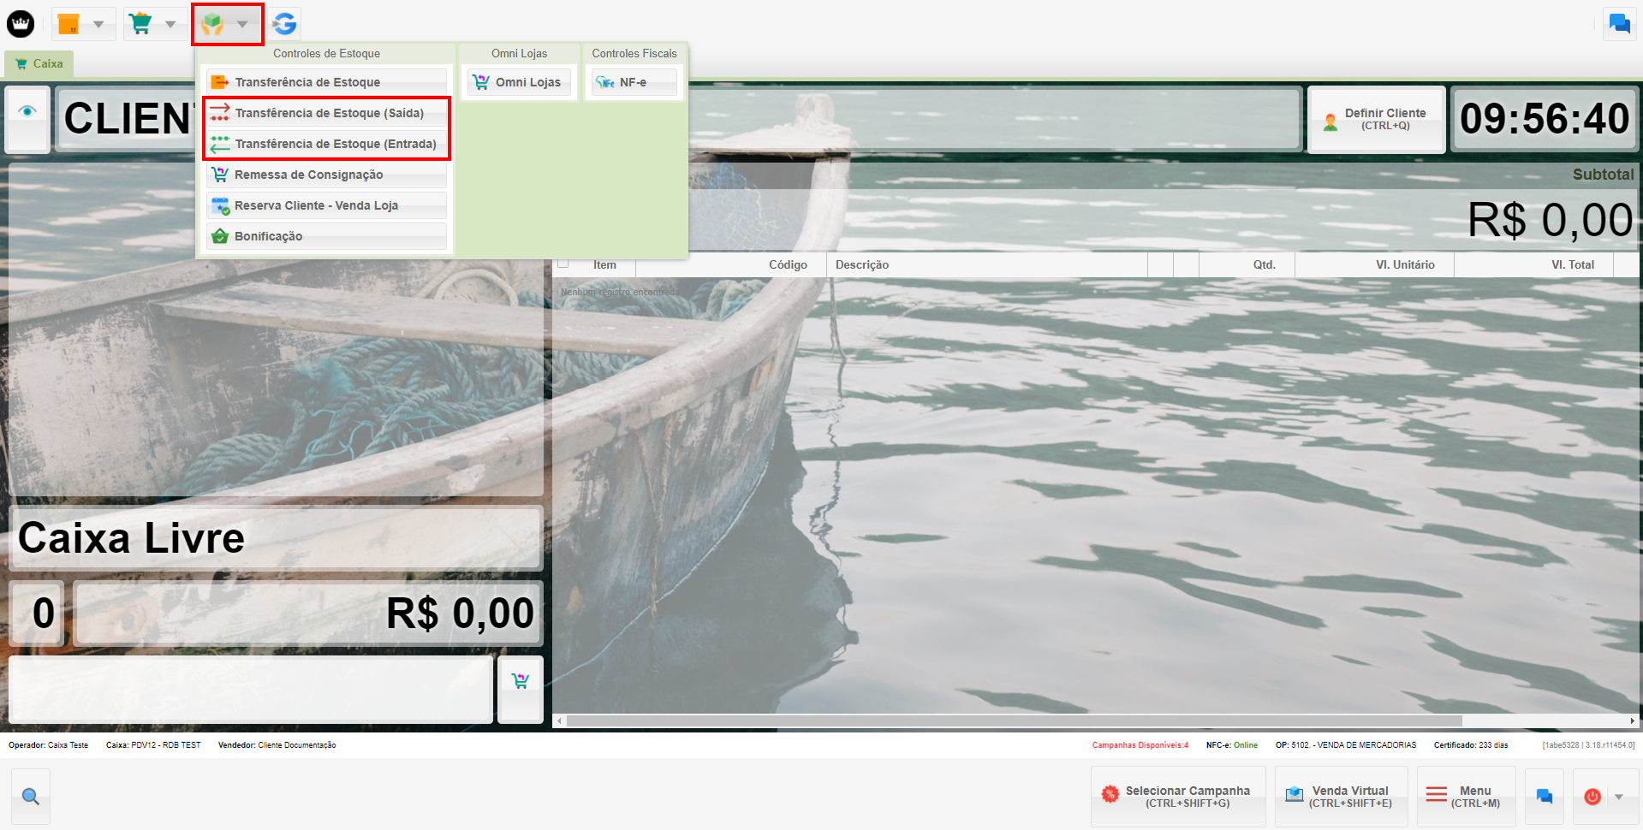Click the red power icon

[x=1592, y=797]
